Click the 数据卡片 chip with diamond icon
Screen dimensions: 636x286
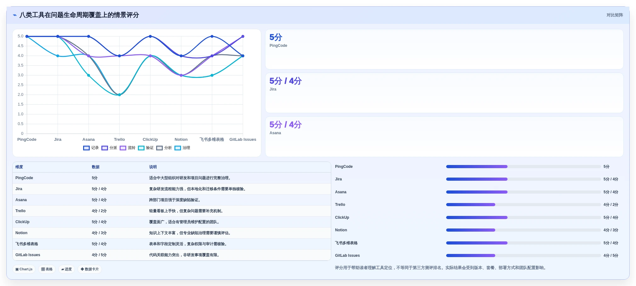point(90,269)
